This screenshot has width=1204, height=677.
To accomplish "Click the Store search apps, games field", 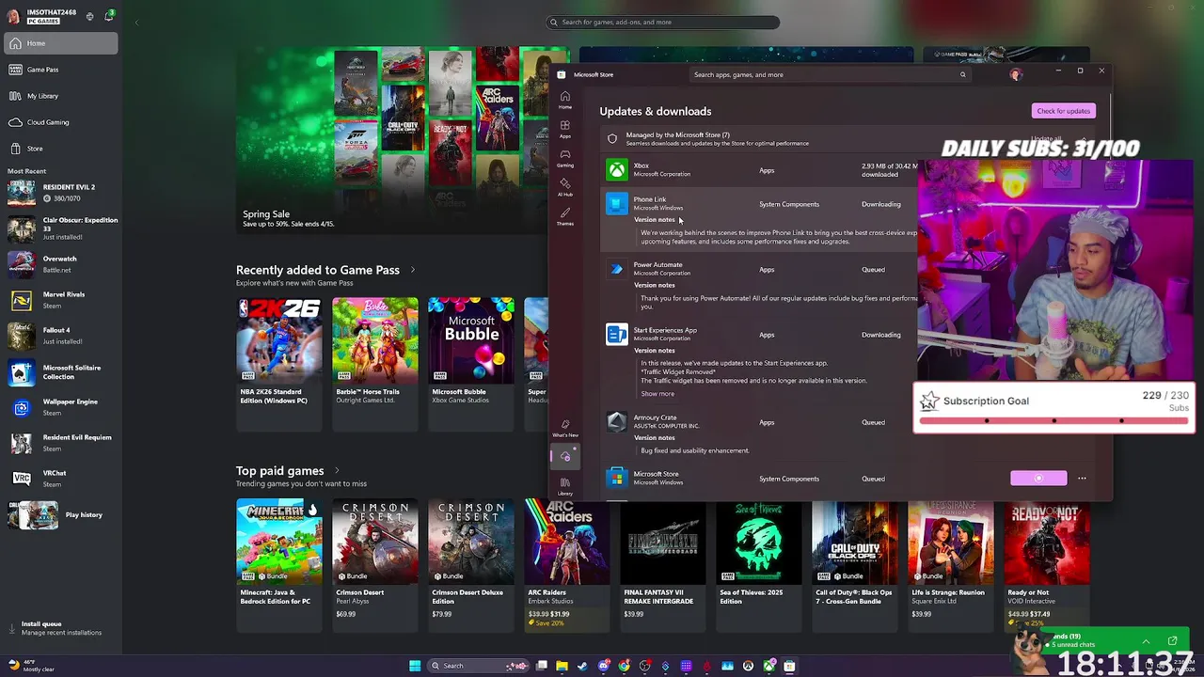I will coord(831,74).
